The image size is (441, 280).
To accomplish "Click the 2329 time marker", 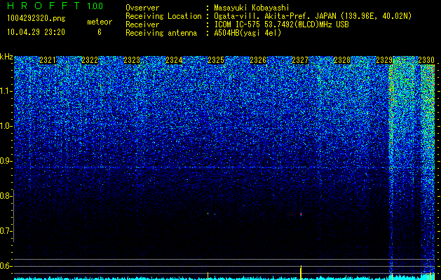I will click(x=384, y=60).
